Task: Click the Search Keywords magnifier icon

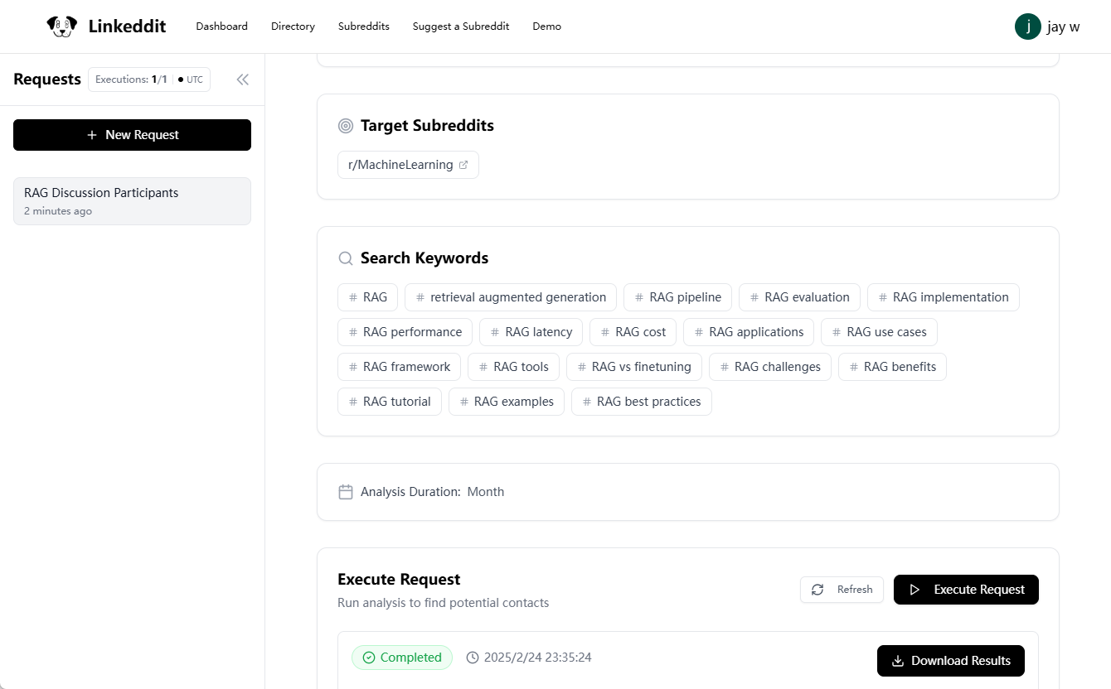Action: point(346,258)
